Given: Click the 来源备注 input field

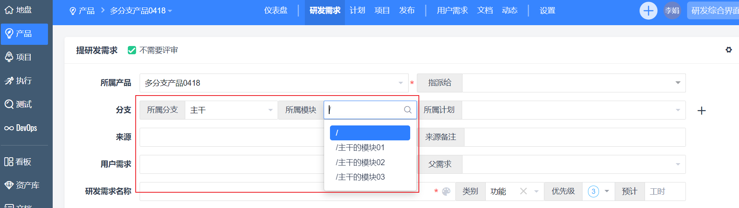Looking at the screenshot, I should coord(575,137).
